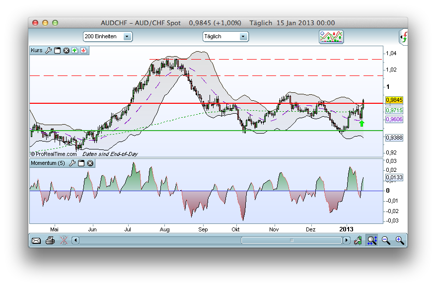Click the 0,9388 price label
436x287 pixels.
coord(394,138)
